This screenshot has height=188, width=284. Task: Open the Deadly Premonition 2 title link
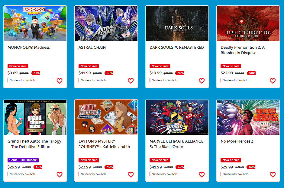243,50
